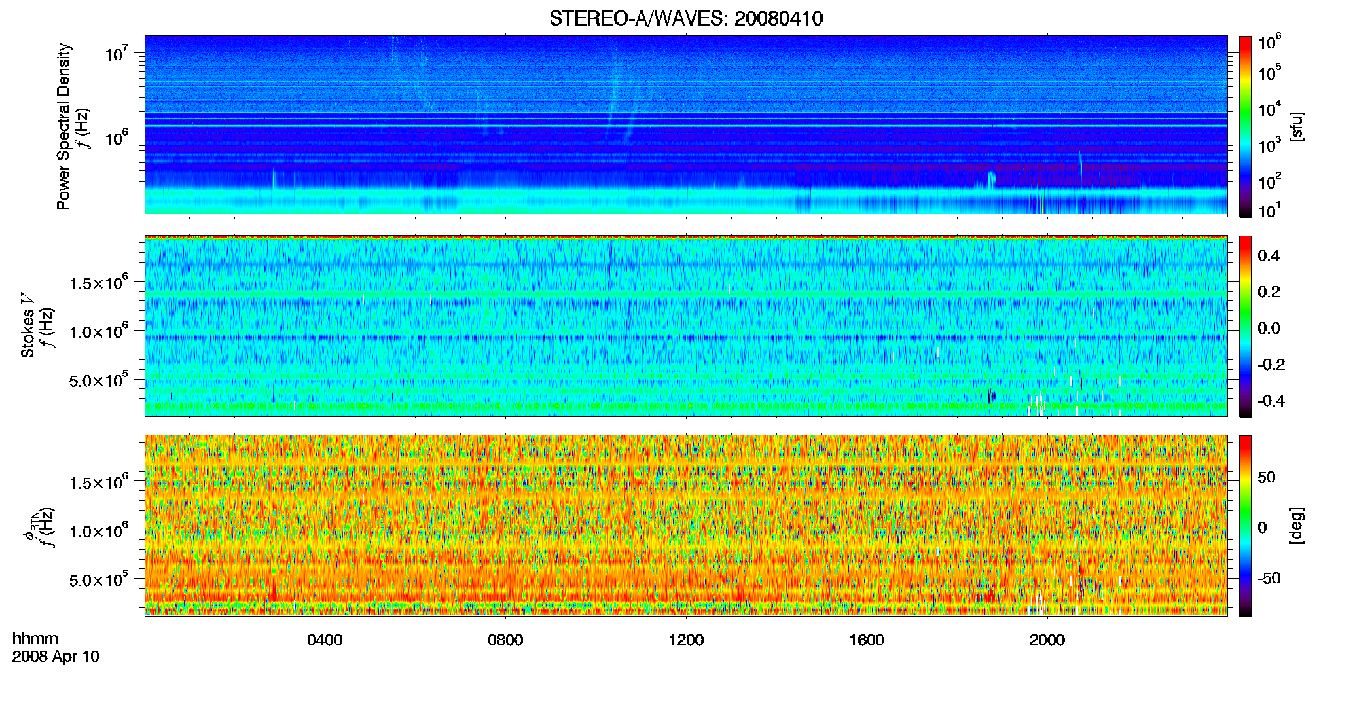The width and height of the screenshot is (1372, 707).
Task: Click the 2008 Apr 10 date label
Action: tap(56, 657)
